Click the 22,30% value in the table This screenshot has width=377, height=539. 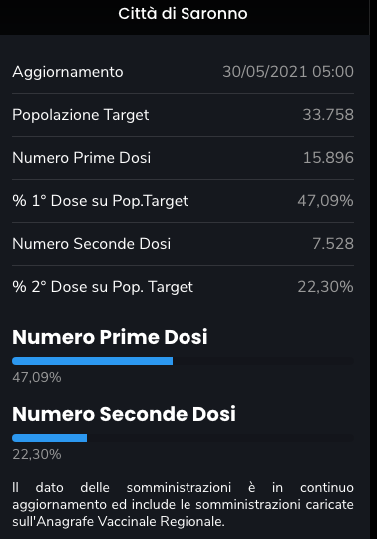coord(325,287)
